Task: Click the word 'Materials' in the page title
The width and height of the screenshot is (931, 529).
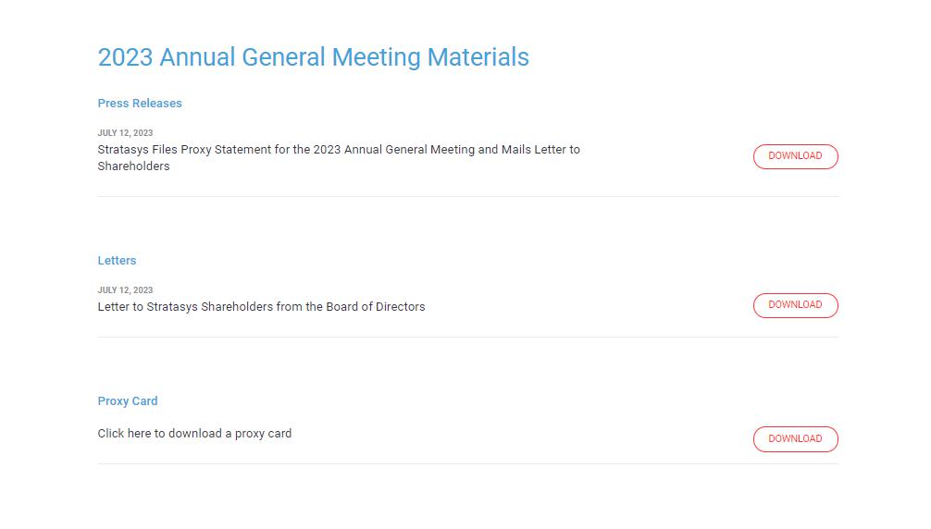Action: pyautogui.click(x=478, y=57)
